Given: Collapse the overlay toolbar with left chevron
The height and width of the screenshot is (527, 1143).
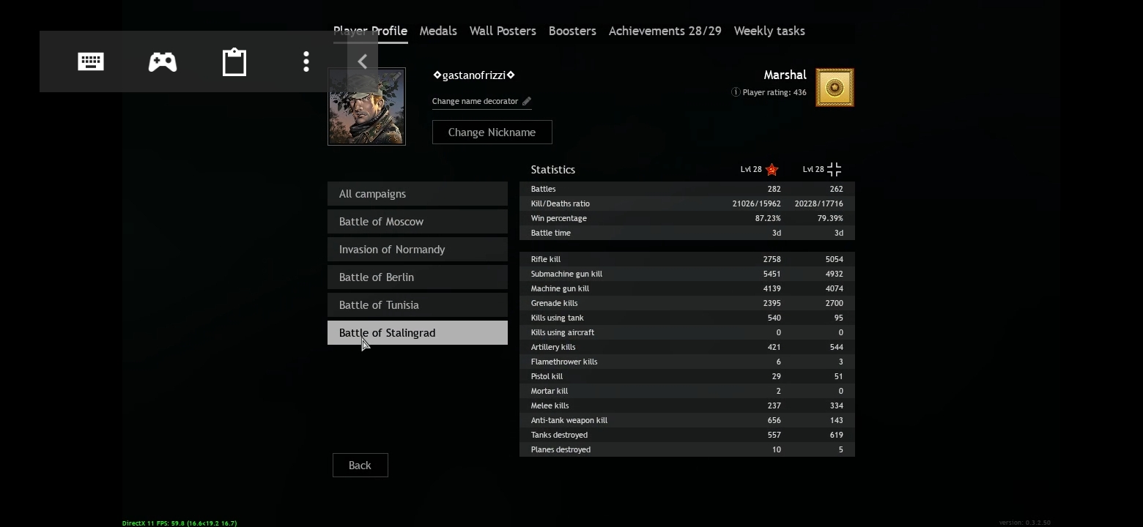Looking at the screenshot, I should coord(362,61).
